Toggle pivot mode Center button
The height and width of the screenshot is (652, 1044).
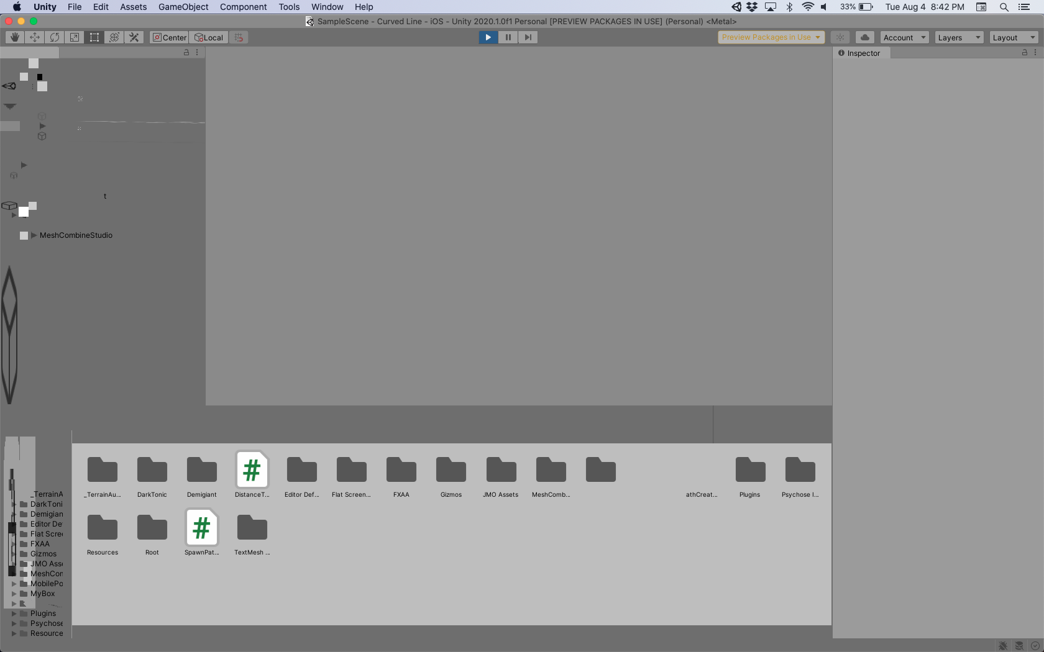point(170,37)
